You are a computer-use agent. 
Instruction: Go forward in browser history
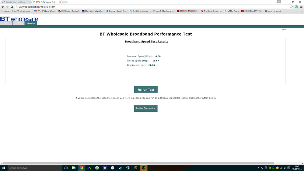[7, 7]
